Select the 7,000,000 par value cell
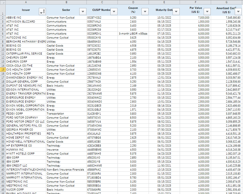 [x=195, y=17]
